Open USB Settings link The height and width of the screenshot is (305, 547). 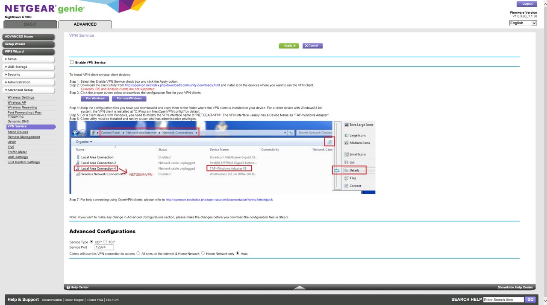(18, 157)
